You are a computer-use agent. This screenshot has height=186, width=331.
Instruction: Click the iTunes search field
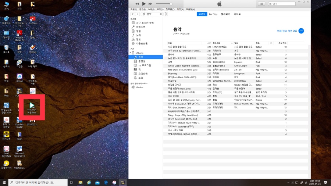[282, 4]
